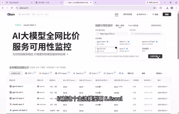Click the 登录 login button
179x114 pixels.
click(x=167, y=15)
